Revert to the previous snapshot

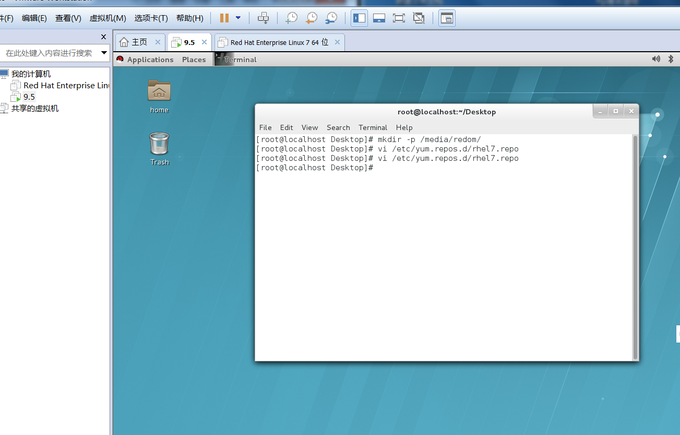click(x=311, y=18)
